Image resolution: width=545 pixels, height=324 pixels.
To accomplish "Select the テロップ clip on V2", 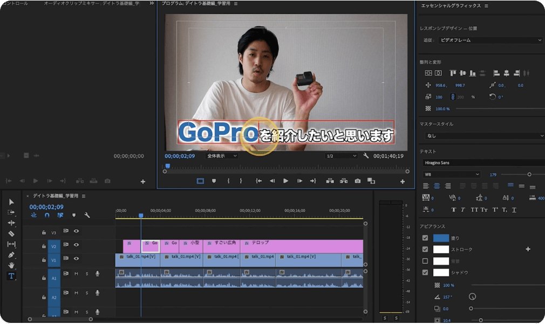I will click(x=301, y=246).
